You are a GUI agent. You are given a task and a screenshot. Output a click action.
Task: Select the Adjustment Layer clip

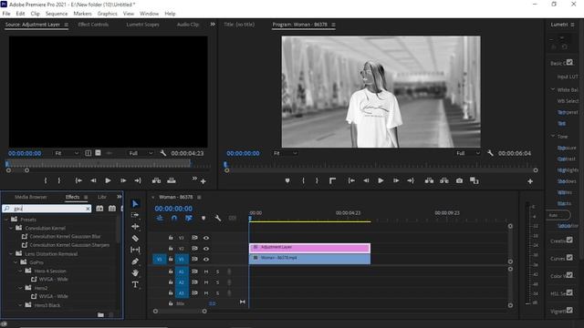(309, 247)
